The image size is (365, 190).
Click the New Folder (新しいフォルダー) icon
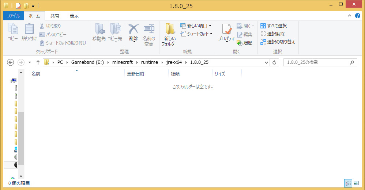pyautogui.click(x=169, y=35)
